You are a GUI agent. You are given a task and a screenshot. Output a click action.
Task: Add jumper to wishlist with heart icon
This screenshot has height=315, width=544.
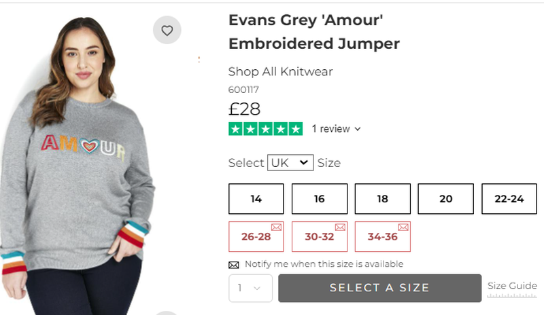[167, 30]
